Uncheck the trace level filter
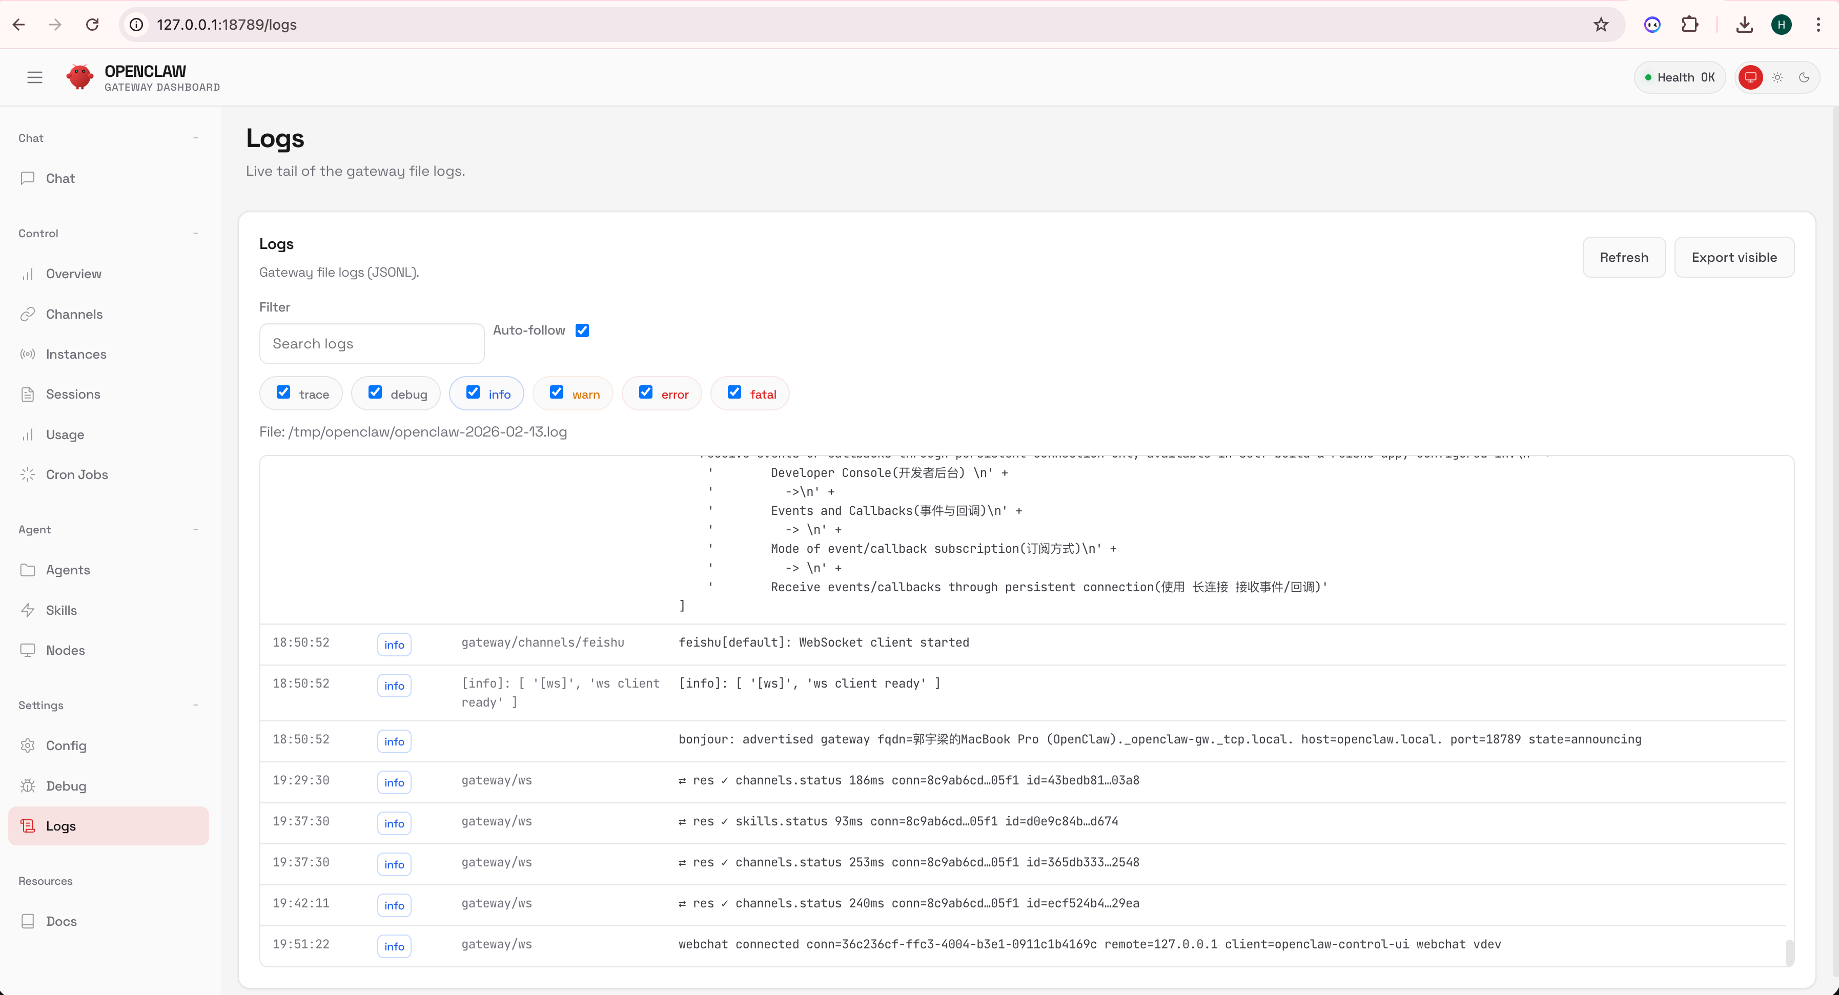 [283, 392]
